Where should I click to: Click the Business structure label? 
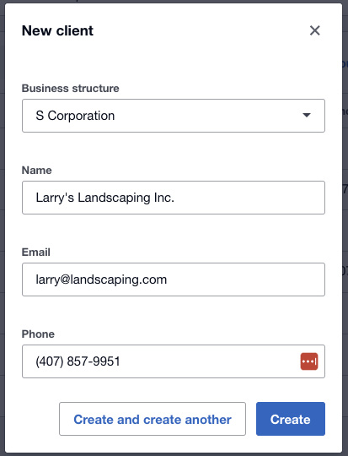[x=71, y=88]
